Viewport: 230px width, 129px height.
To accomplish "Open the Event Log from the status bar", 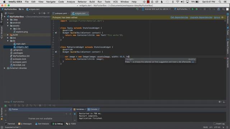I will point(219,124).
